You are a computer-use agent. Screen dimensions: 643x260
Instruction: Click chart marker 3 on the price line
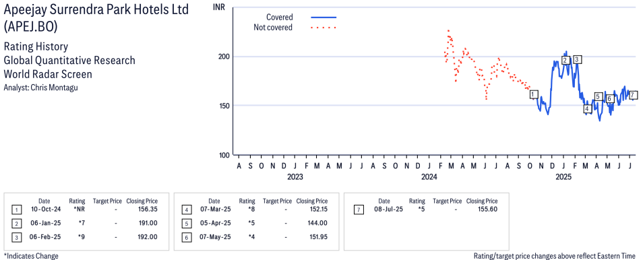tap(577, 59)
